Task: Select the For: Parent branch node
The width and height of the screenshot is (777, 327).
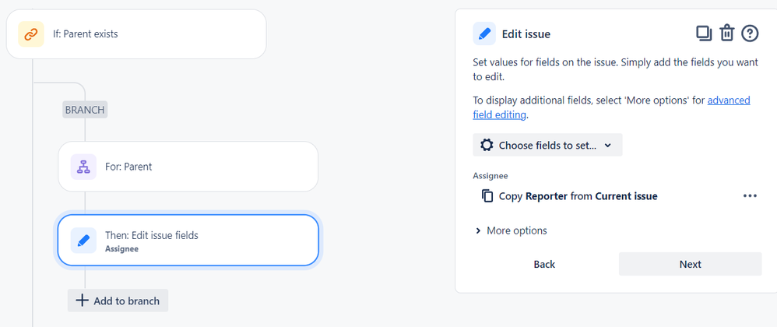Action: pyautogui.click(x=188, y=167)
